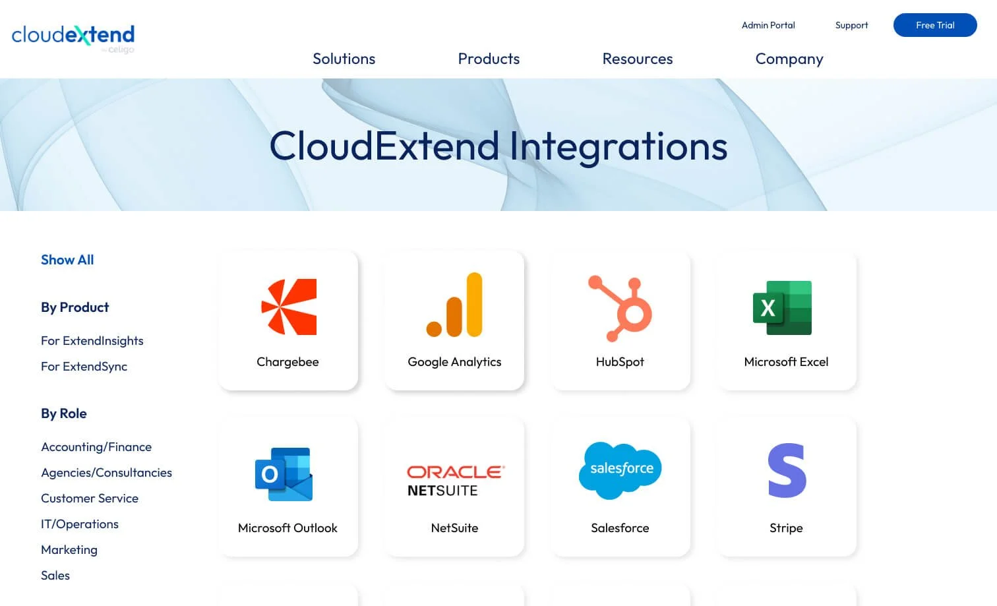The height and width of the screenshot is (606, 997).
Task: Click the Microsoft Excel card label
Action: tap(786, 362)
